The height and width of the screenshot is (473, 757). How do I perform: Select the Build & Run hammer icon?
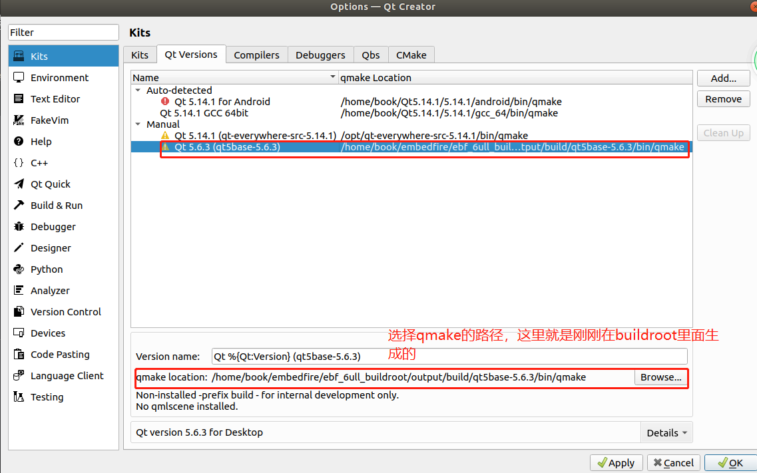(19, 205)
